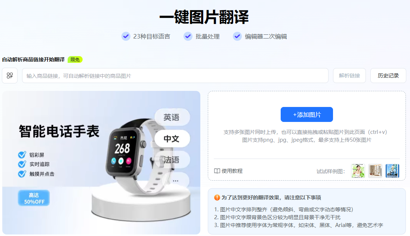This screenshot has height=236, width=410.
Task: Select the 中文 language bubble
Action: [172, 138]
